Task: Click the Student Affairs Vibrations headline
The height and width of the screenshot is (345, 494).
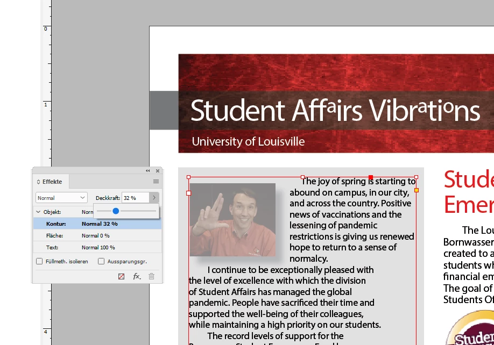Action: pos(335,110)
